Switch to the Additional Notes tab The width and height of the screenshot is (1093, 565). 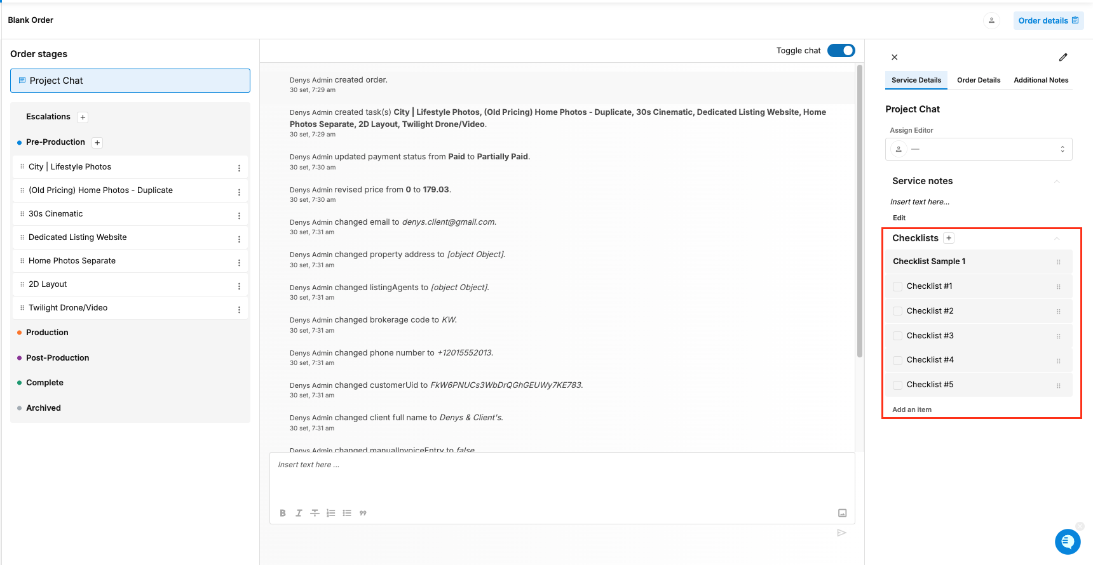pos(1041,80)
